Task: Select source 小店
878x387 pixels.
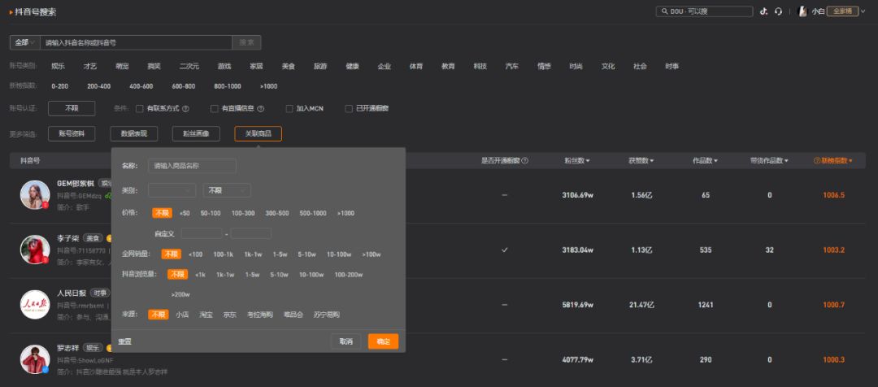Action: [182, 315]
